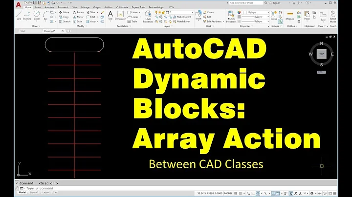Click the Scale command

tap(78, 21)
